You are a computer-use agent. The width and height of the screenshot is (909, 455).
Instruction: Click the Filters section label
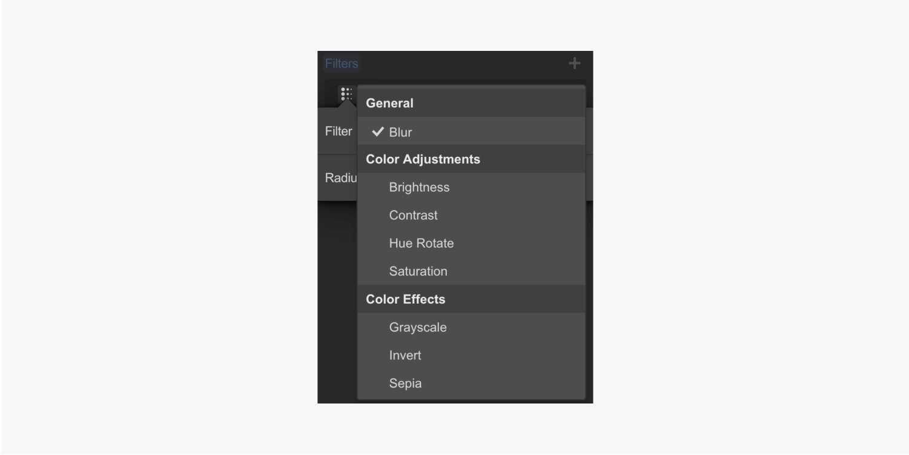point(342,64)
